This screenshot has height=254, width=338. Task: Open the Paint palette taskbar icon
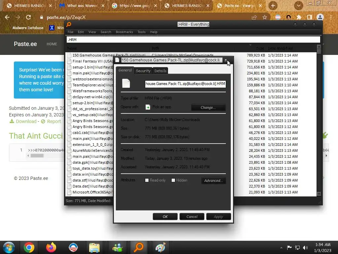(x=161, y=247)
